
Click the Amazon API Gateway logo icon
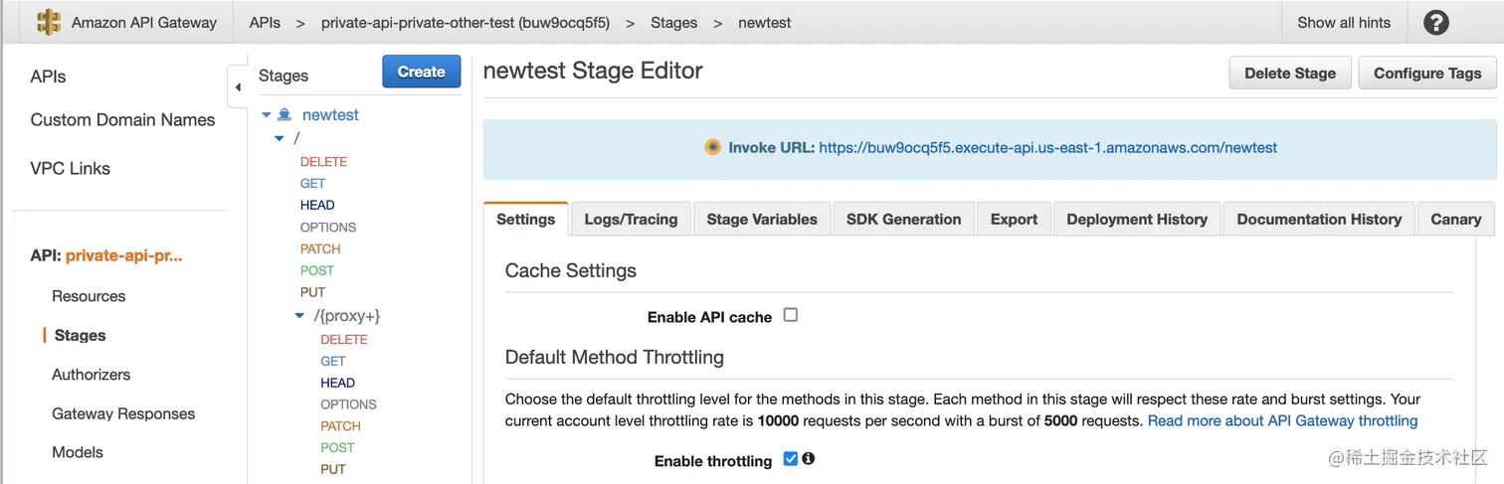(x=48, y=22)
